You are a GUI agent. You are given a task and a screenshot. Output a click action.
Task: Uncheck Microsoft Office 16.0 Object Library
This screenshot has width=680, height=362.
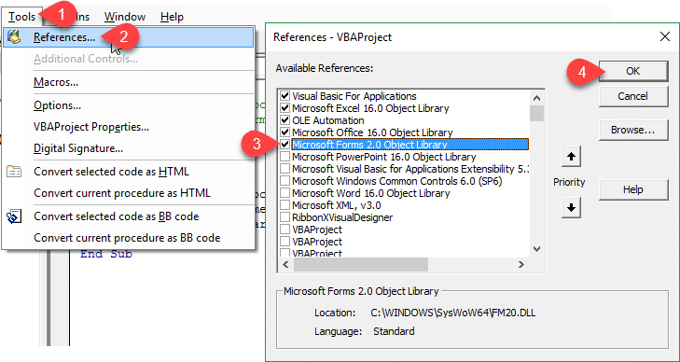tap(284, 132)
